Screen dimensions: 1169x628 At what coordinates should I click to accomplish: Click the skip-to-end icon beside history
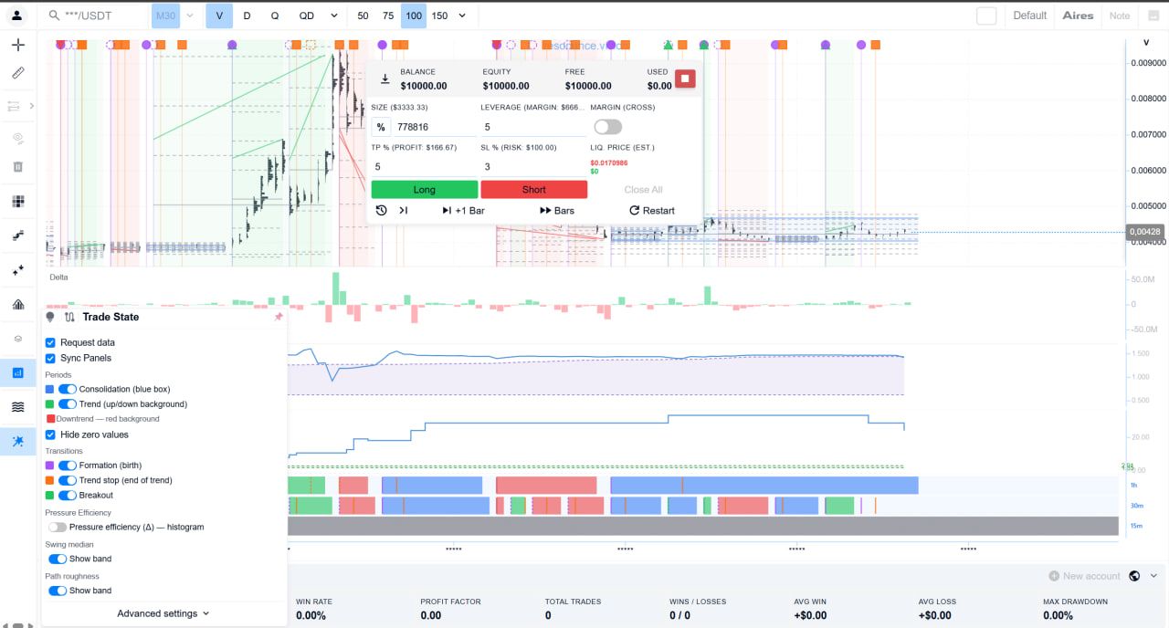click(x=404, y=210)
